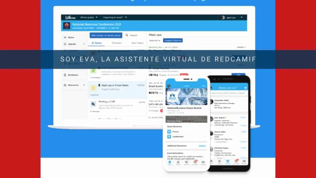Focus the attendee search field on the black phone

click(x=229, y=93)
